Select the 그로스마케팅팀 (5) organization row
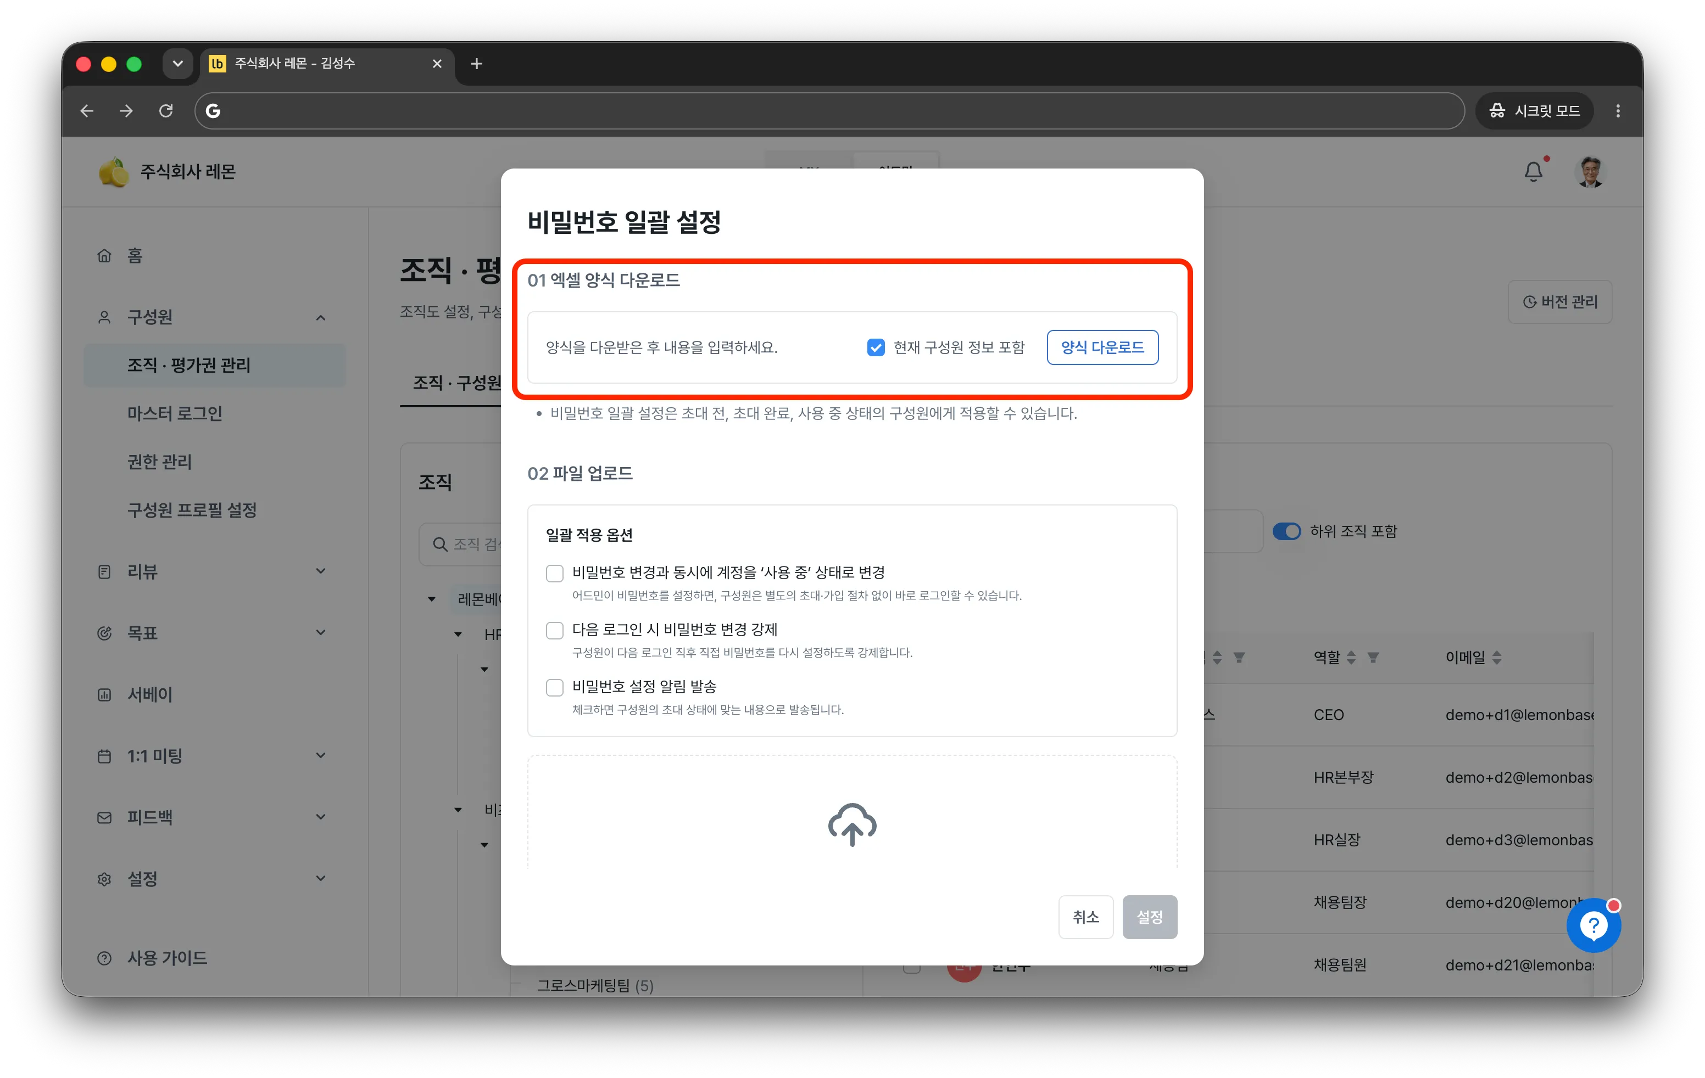 (x=595, y=985)
